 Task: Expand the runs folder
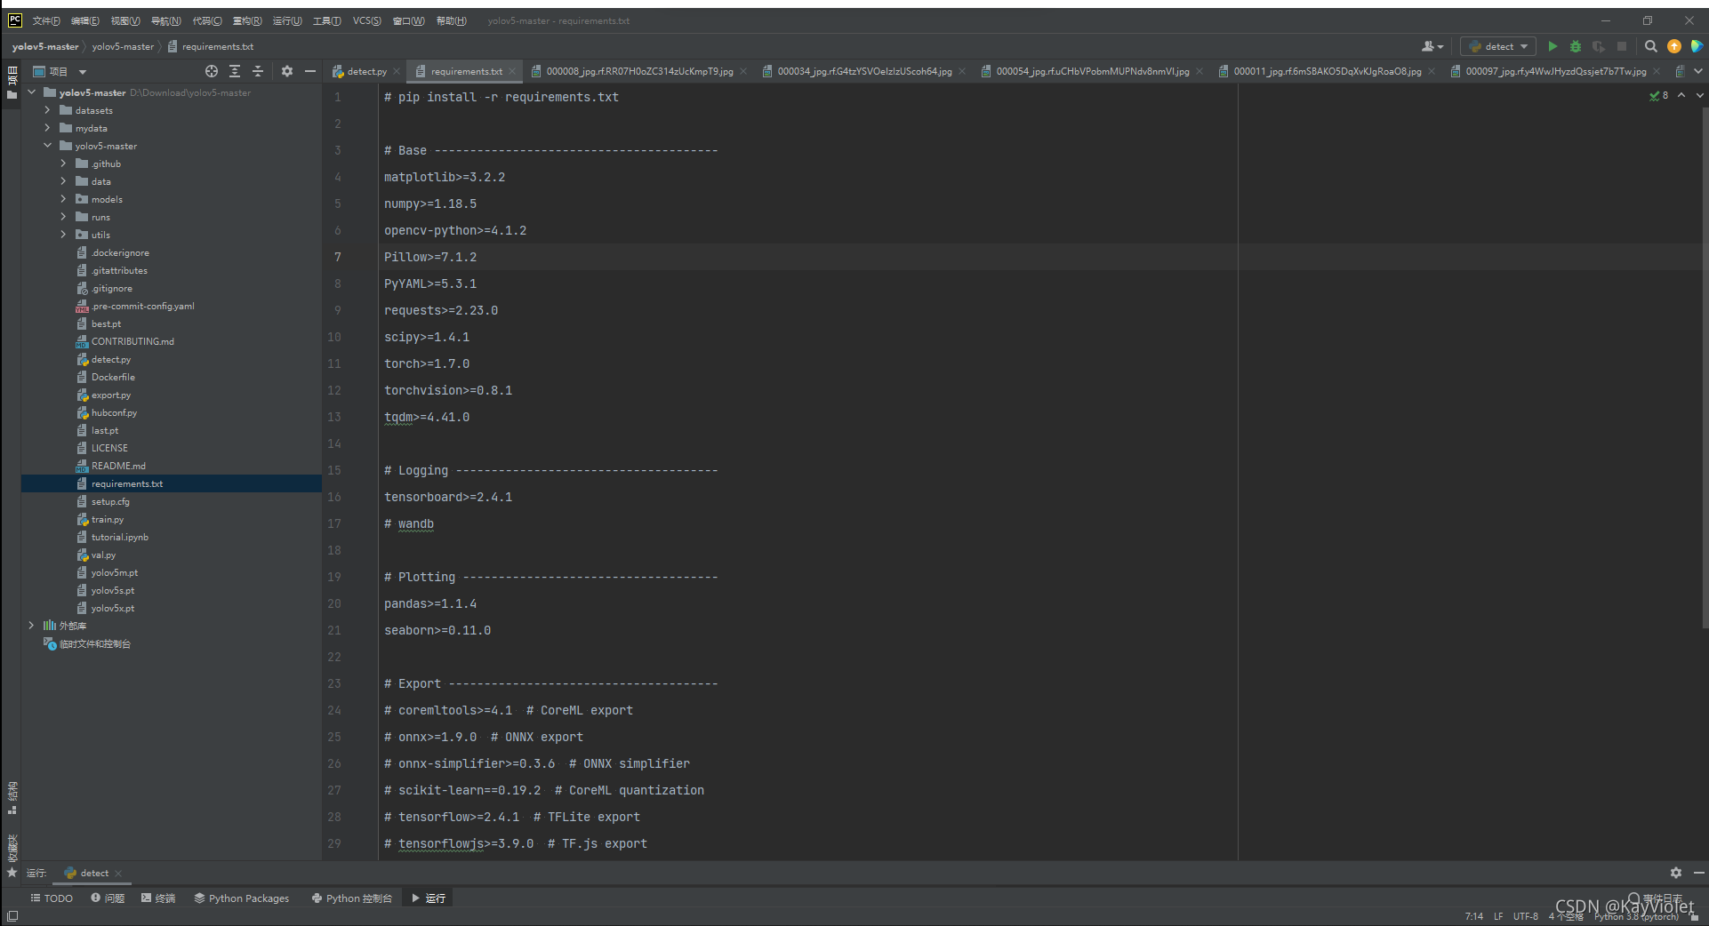point(63,217)
